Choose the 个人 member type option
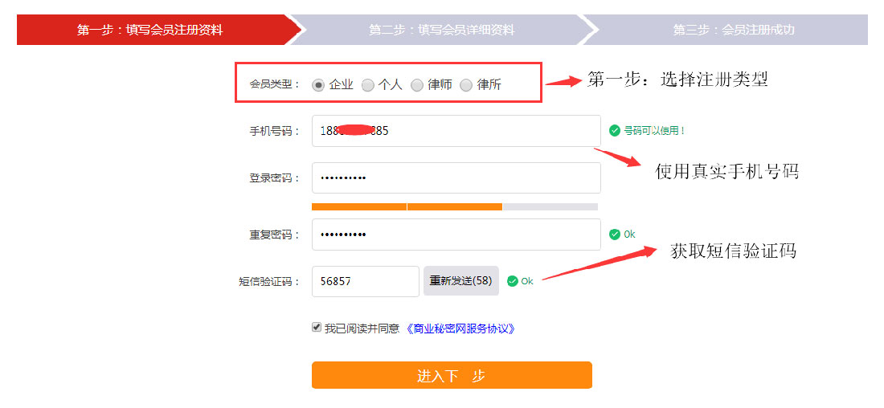 pyautogui.click(x=367, y=85)
